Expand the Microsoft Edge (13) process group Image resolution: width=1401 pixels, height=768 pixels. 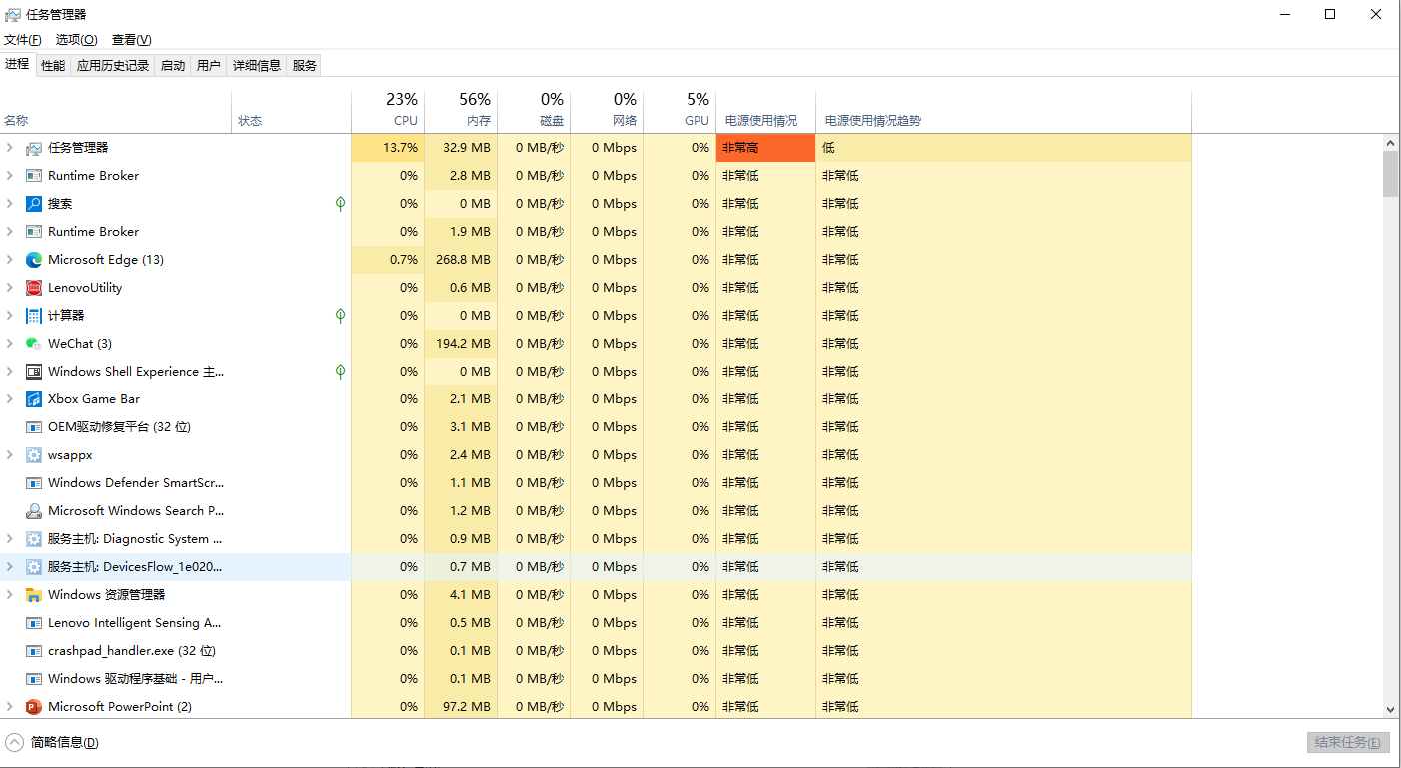click(10, 260)
